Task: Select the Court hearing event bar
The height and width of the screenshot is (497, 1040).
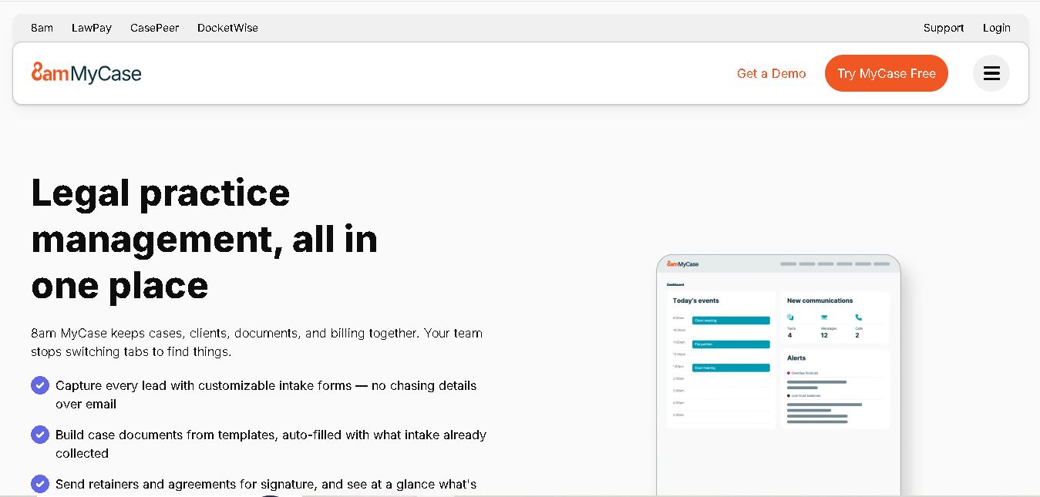Action: point(731,368)
